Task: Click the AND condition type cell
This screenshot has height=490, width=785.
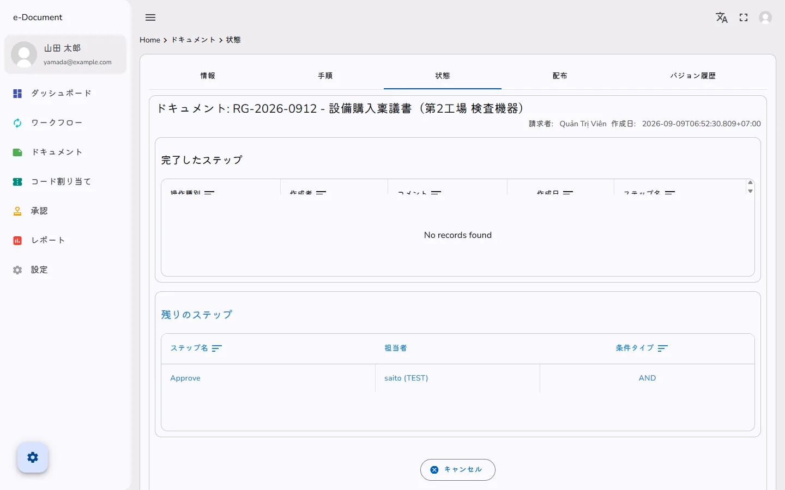Action: [647, 378]
